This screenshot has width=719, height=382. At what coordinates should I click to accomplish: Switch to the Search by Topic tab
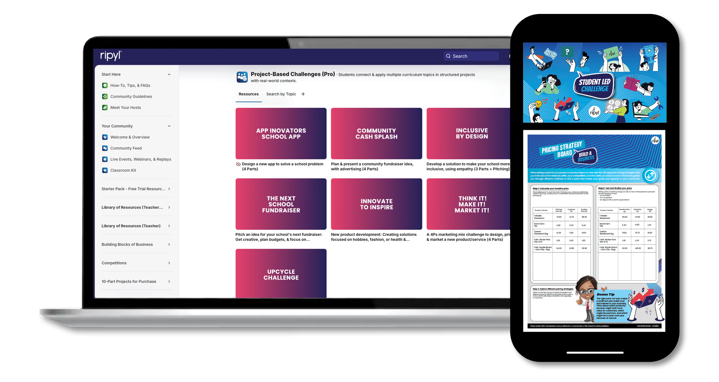point(281,94)
